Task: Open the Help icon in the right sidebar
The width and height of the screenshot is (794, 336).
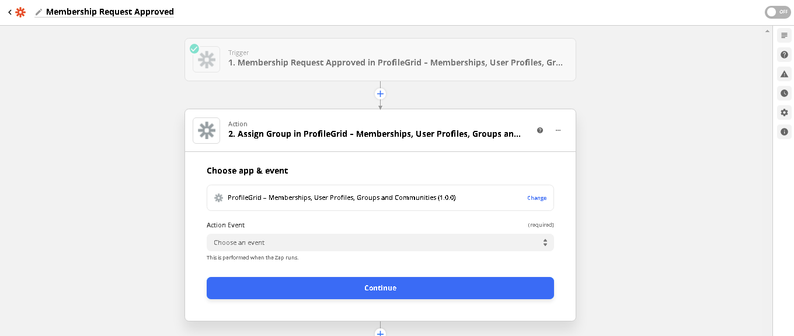Action: pos(784,55)
